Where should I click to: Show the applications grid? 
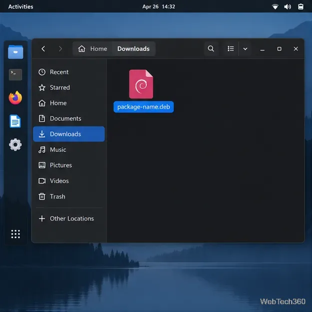[x=15, y=234]
